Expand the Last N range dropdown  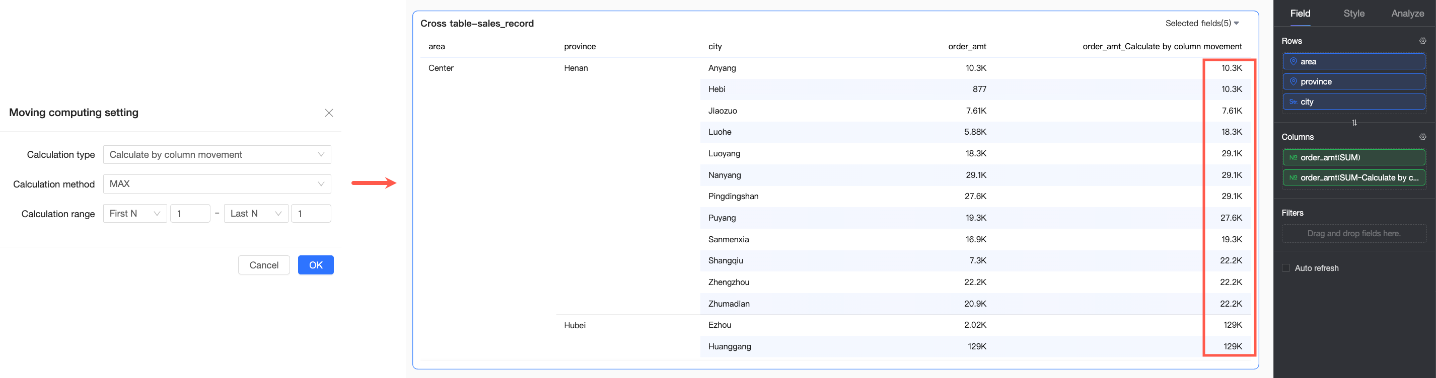pos(256,214)
